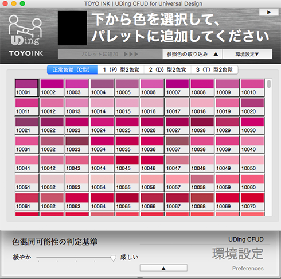This screenshot has height=279, width=281.
Task: Select color swatch 10063
Action: coord(77,201)
